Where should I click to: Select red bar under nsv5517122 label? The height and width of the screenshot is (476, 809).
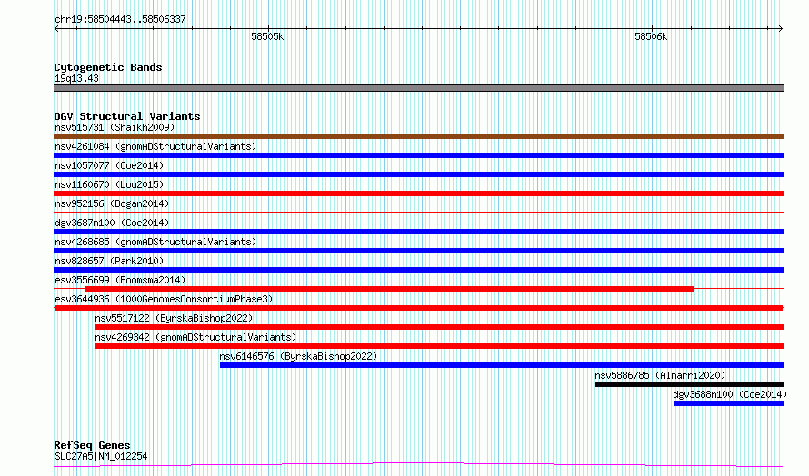click(440, 327)
